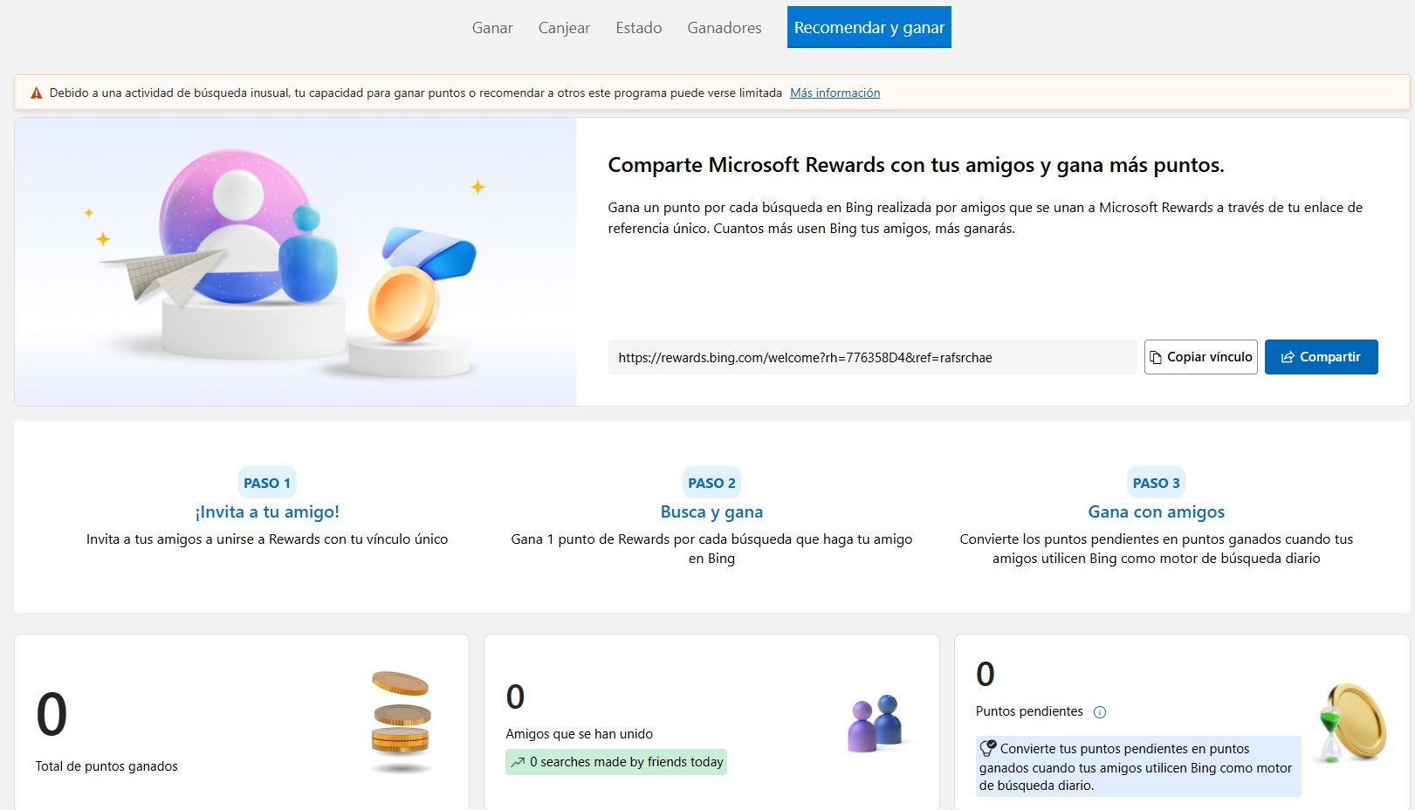This screenshot has width=1415, height=810.
Task: Click the large 0 total points number
Action: (52, 715)
